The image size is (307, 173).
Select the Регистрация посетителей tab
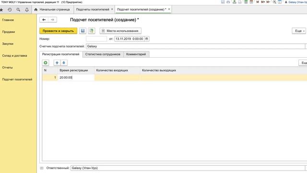pyautogui.click(x=61, y=54)
